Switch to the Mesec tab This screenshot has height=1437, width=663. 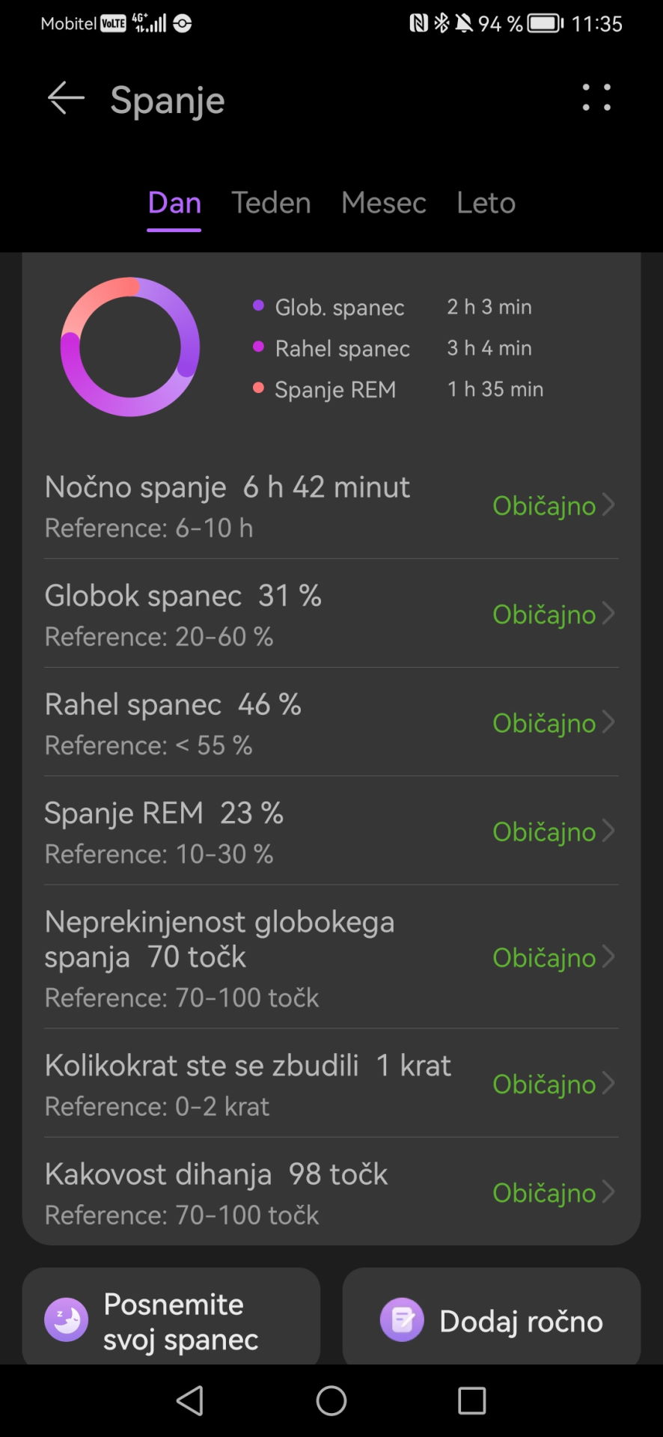tap(383, 203)
